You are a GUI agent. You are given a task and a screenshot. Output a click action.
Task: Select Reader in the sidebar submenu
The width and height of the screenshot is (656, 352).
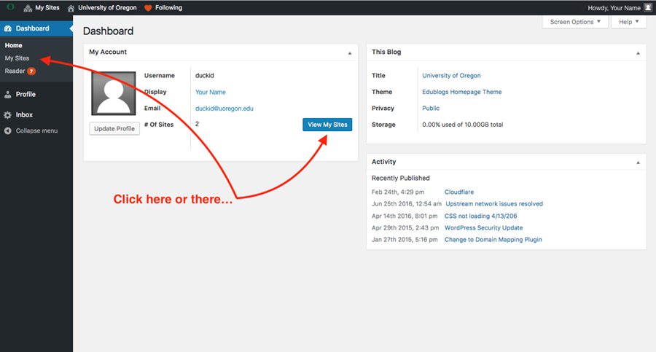click(15, 71)
